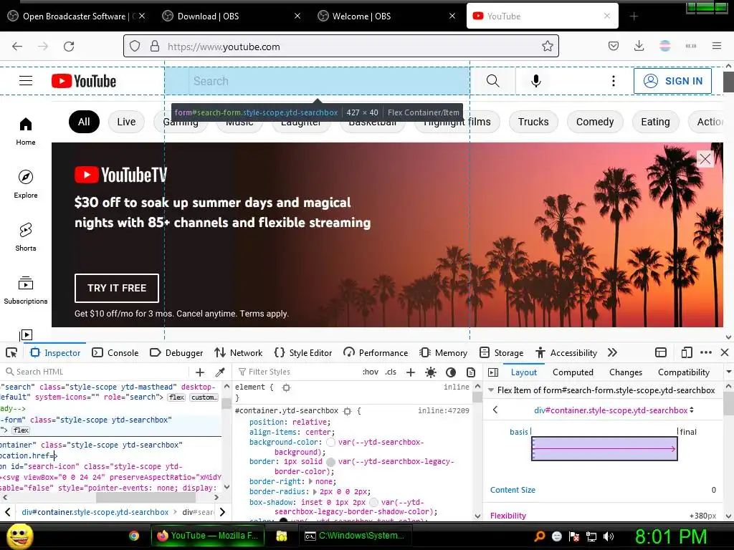The image size is (734, 550).
Task: Go back to flex container
Action: point(495,410)
